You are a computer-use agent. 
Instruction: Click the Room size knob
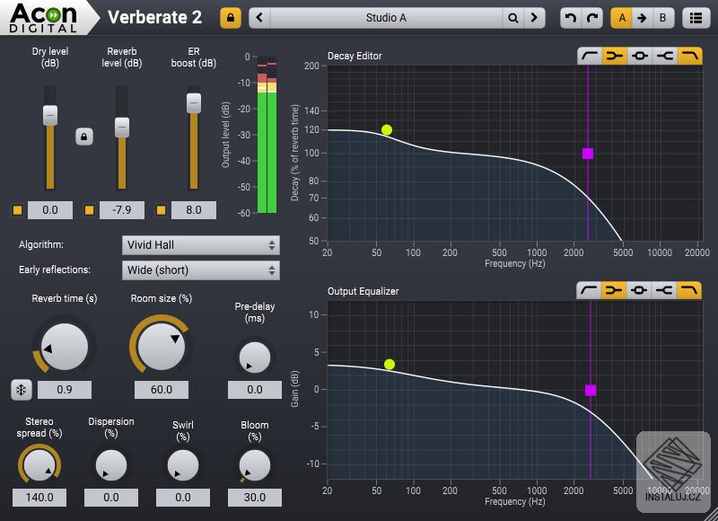pyautogui.click(x=162, y=347)
